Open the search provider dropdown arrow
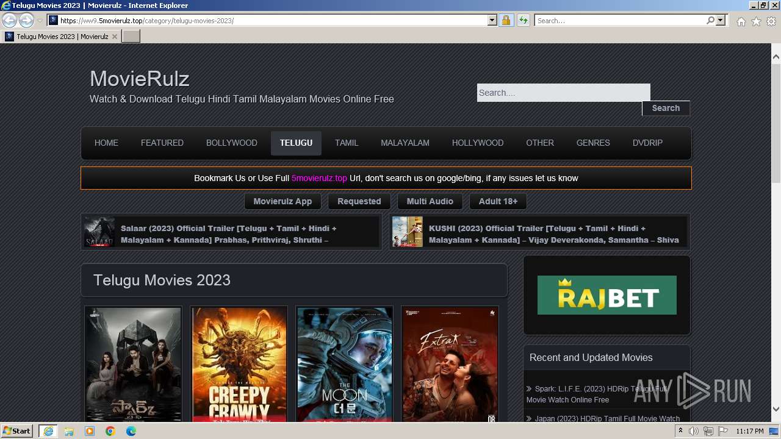The height and width of the screenshot is (439, 781). click(721, 21)
